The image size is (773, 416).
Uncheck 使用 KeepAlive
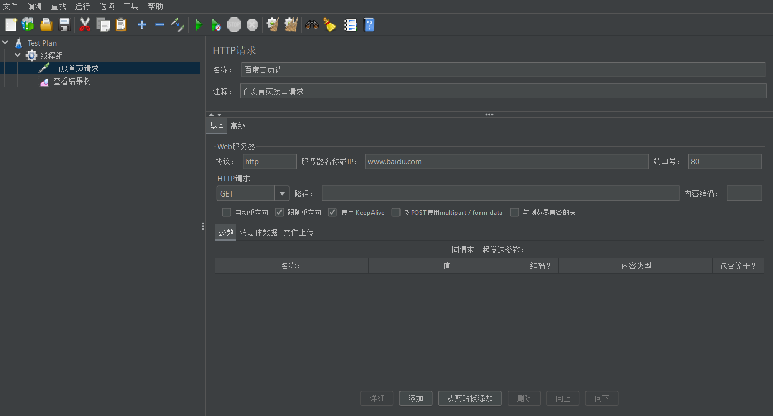[332, 212]
